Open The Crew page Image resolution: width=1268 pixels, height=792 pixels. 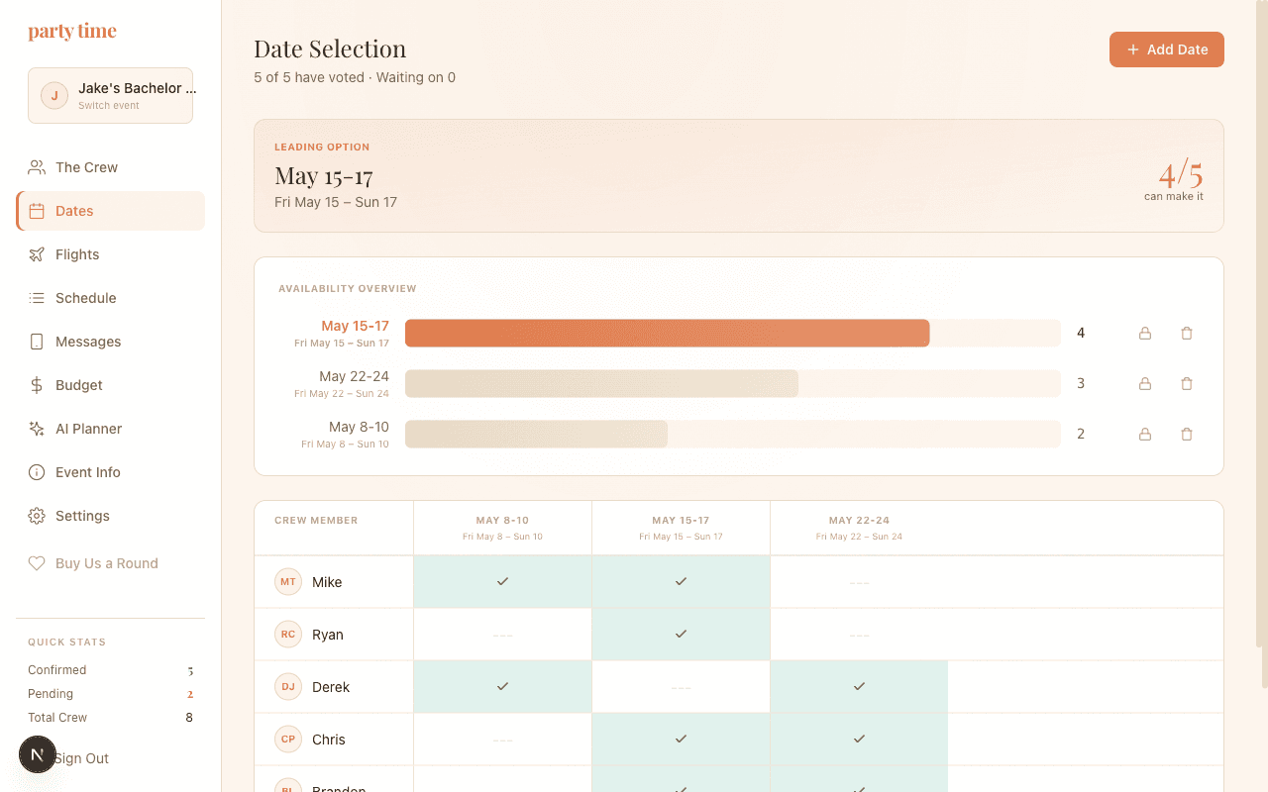tap(86, 167)
